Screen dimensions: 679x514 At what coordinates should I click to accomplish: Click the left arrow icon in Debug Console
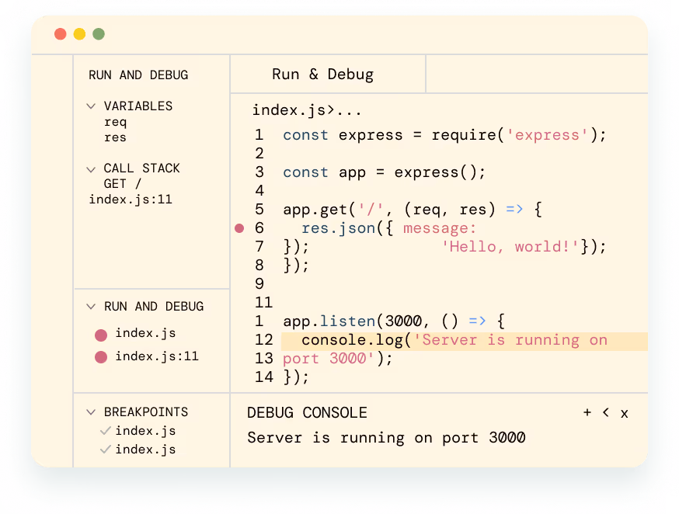point(606,413)
